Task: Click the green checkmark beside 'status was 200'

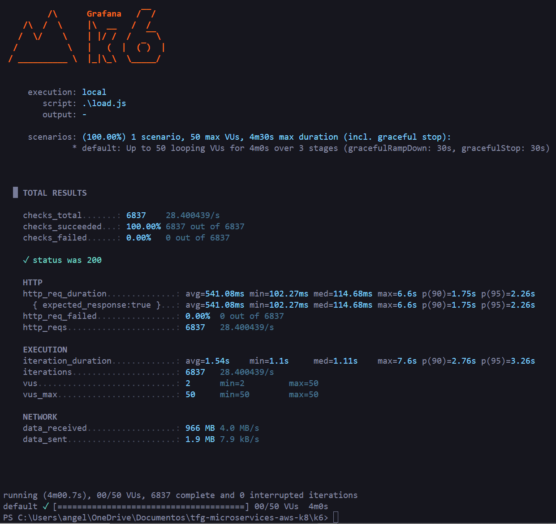Action: [26, 260]
